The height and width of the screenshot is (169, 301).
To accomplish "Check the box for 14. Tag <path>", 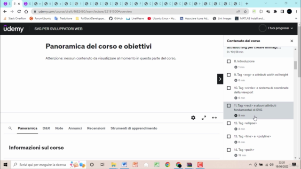I will (229, 150).
